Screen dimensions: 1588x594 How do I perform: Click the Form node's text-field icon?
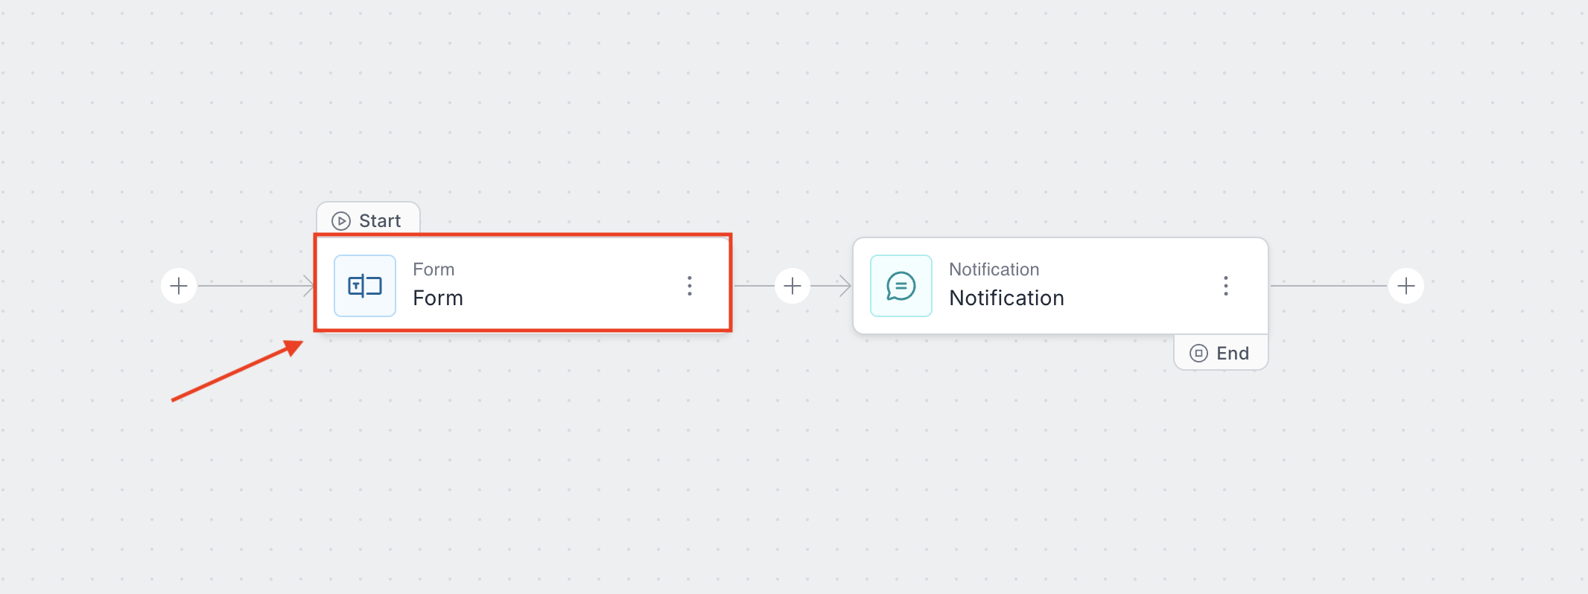point(365,286)
